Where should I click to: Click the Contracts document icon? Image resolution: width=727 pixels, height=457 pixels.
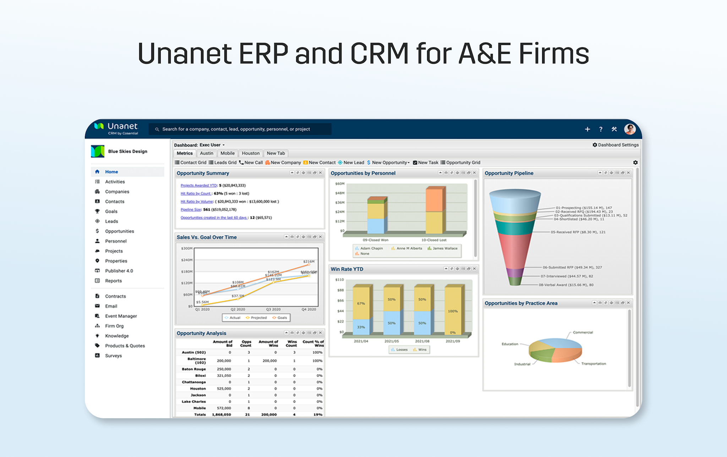pyautogui.click(x=97, y=296)
